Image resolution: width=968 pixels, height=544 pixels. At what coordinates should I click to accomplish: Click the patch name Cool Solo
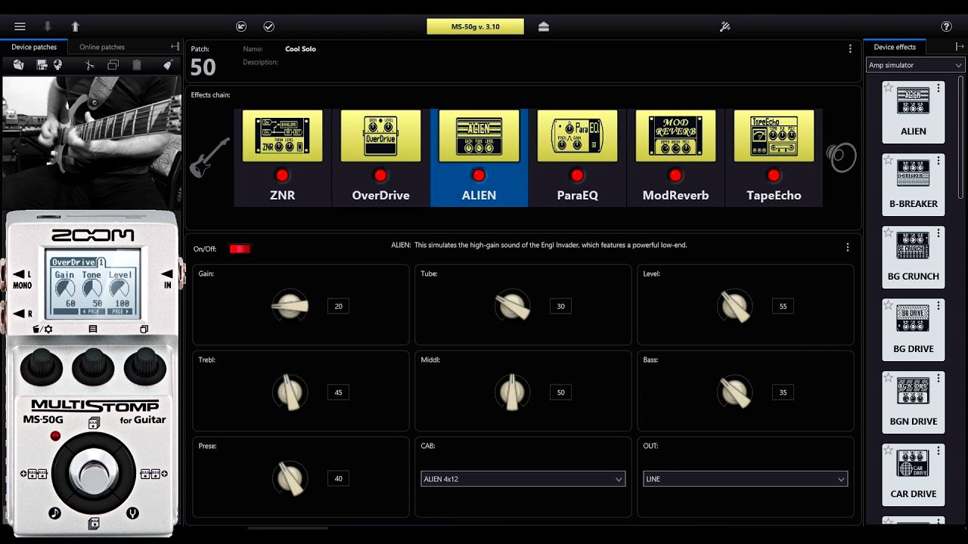[300, 49]
